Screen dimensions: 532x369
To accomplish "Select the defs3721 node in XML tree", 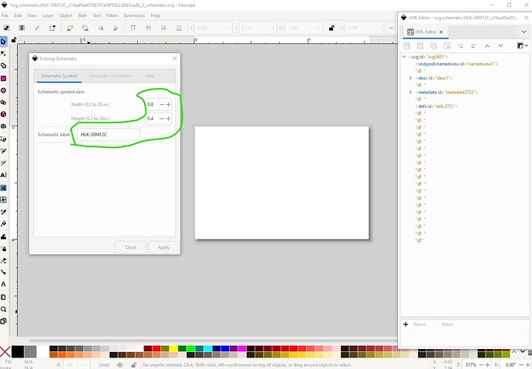I will 436,106.
